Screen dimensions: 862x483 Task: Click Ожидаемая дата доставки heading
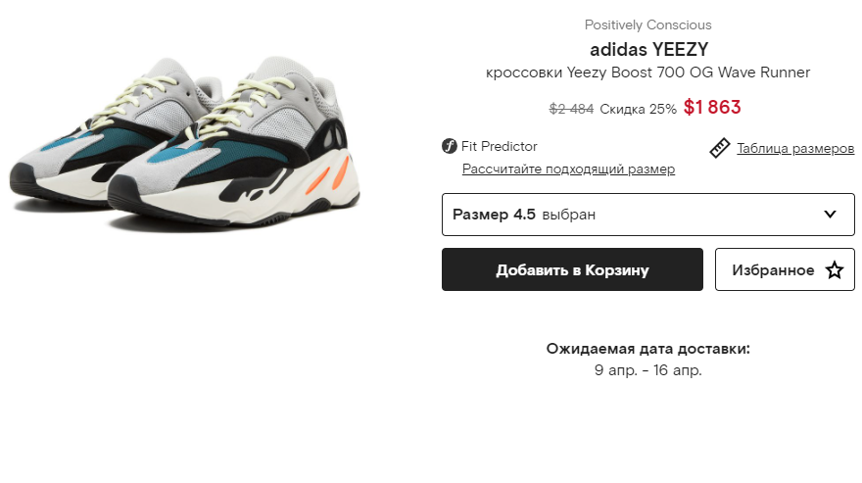coord(648,349)
